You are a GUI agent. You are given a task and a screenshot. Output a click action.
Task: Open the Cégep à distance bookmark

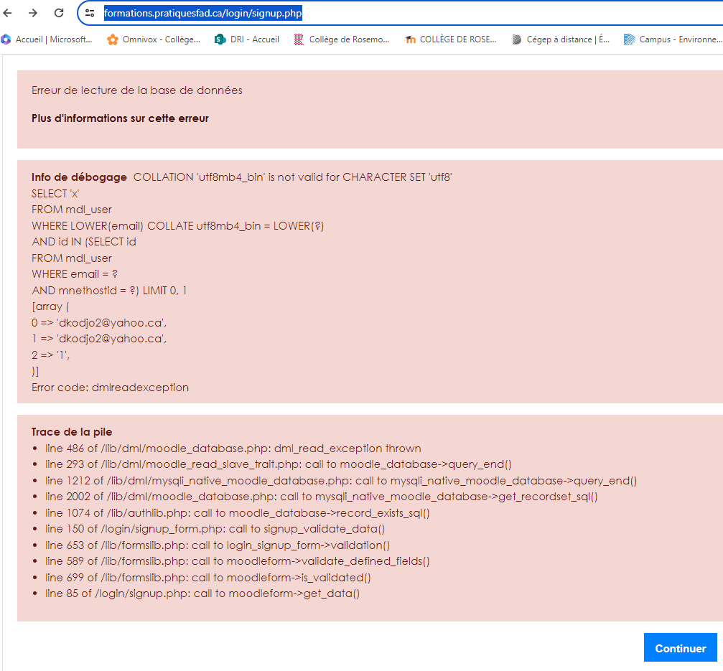(x=561, y=39)
